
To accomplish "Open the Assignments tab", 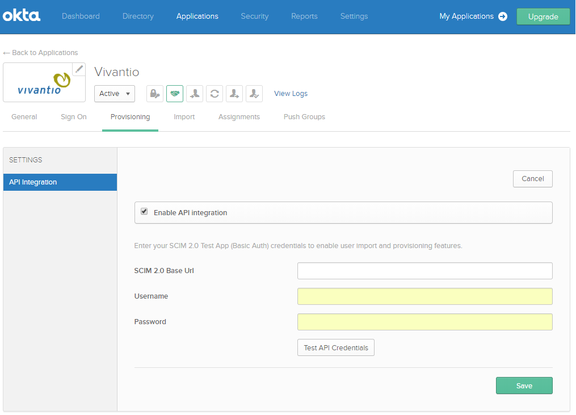I will (x=239, y=117).
